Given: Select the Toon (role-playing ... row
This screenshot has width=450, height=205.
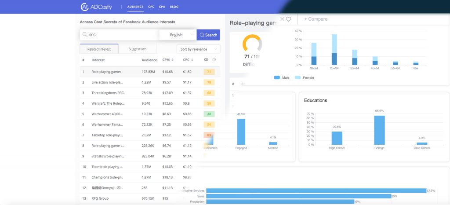Looking at the screenshot, I should click(x=150, y=167).
